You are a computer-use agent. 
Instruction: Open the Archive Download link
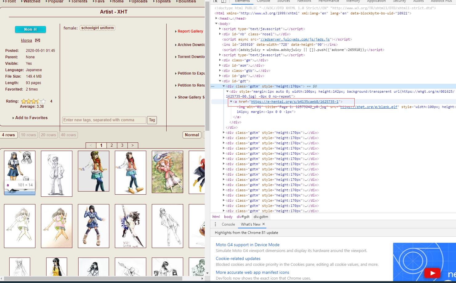[191, 45]
